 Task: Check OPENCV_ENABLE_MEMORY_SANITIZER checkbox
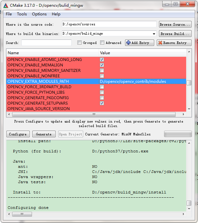102,70
